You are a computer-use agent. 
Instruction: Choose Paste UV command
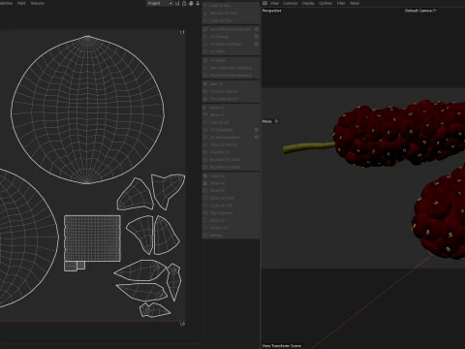tap(231, 183)
